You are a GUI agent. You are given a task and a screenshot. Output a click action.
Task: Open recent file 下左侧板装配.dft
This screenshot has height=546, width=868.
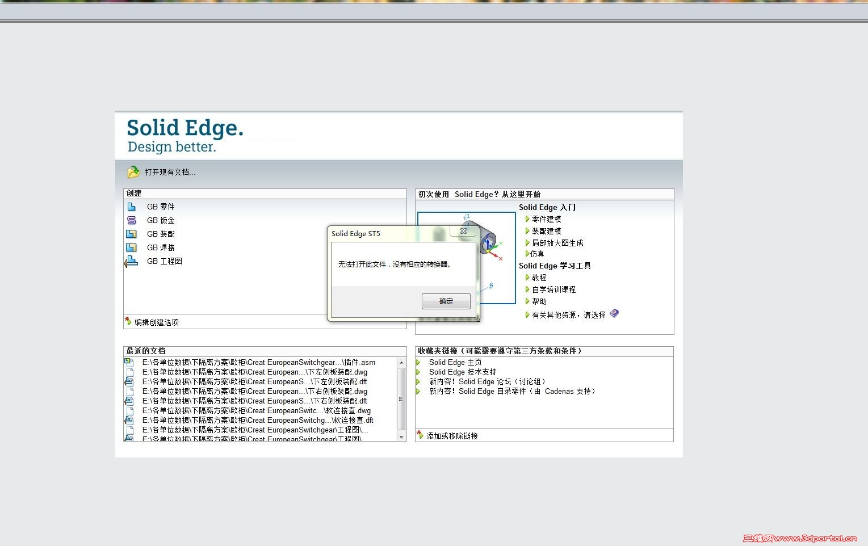[254, 381]
